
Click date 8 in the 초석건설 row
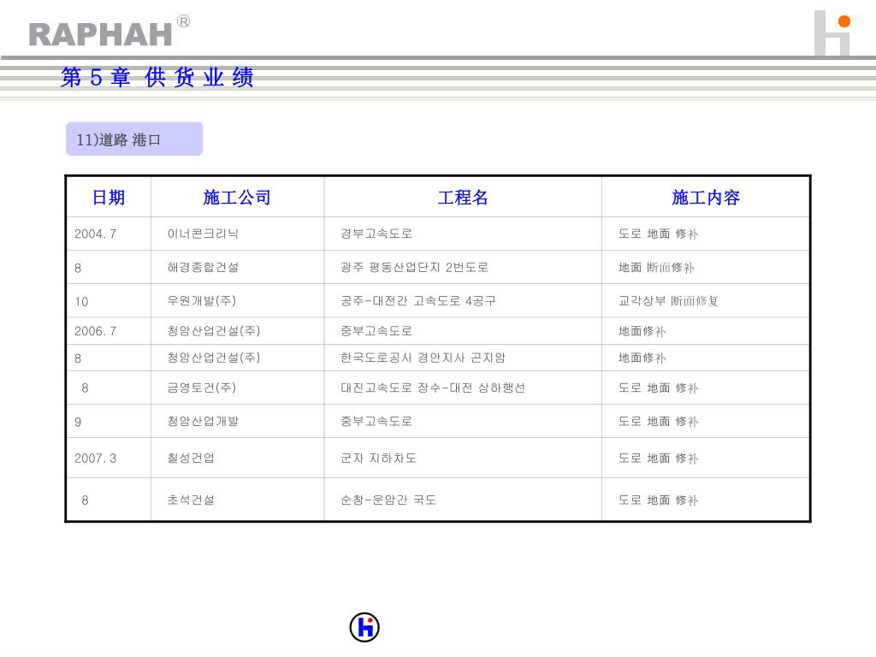pos(85,500)
